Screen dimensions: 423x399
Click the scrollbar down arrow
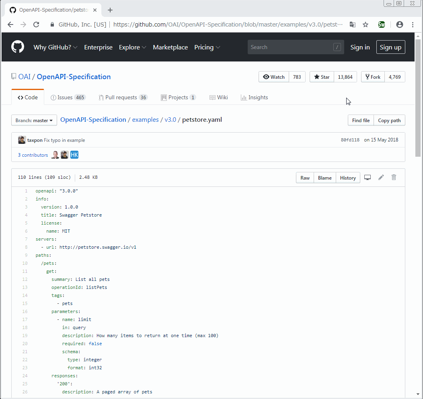[x=418, y=394]
